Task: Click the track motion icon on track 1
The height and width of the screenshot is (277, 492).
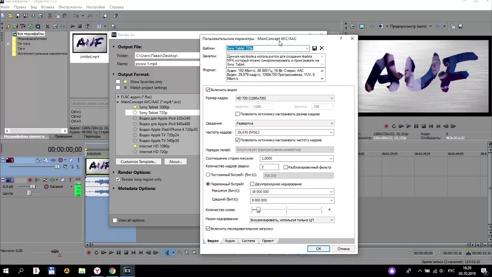Action: click(46, 160)
